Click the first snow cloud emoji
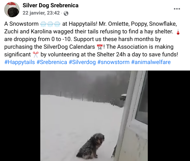Image resolution: width=190 pixels, height=161 pixels. tap(43, 24)
